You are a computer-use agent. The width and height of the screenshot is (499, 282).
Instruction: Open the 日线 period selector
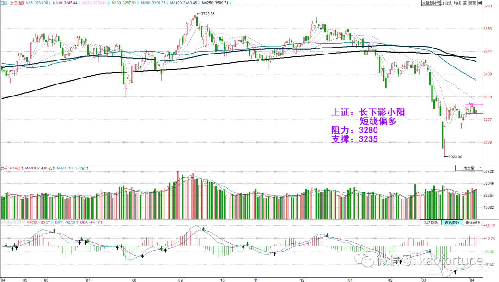coord(5,3)
